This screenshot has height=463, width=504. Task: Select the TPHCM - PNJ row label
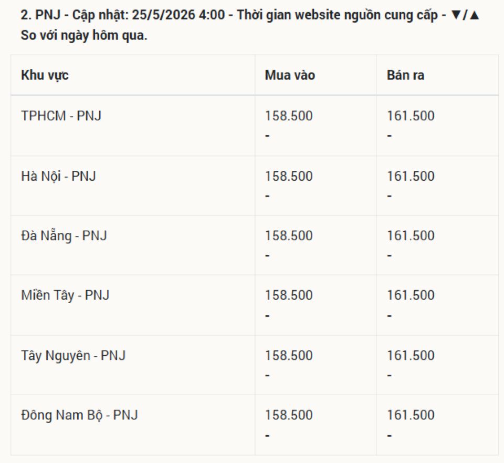pyautogui.click(x=61, y=116)
